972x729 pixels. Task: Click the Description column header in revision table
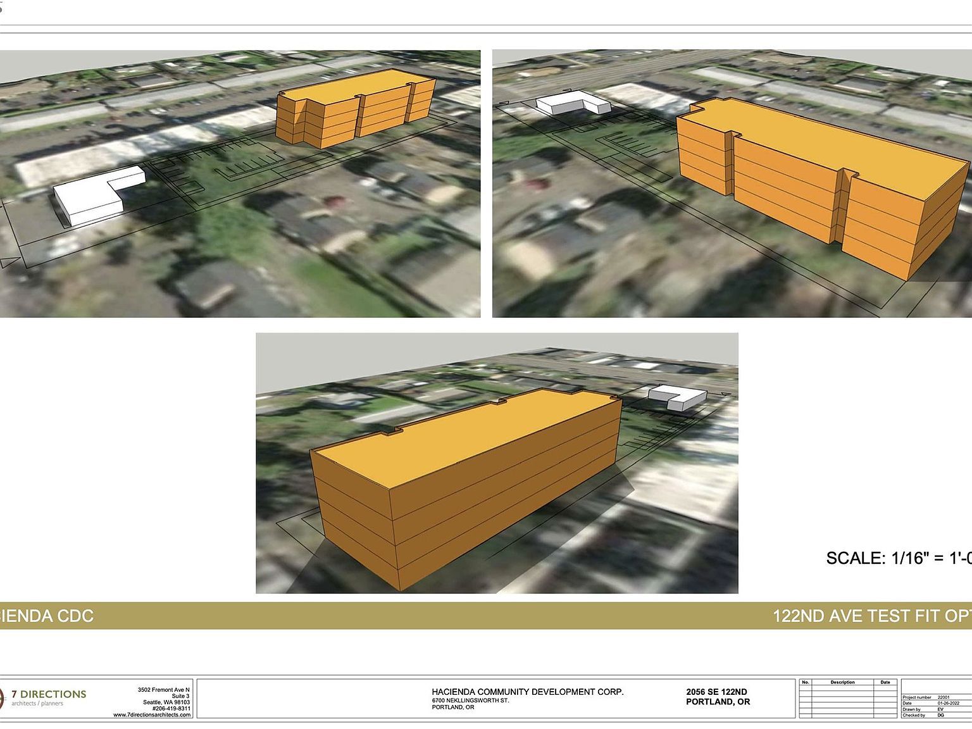tap(842, 682)
